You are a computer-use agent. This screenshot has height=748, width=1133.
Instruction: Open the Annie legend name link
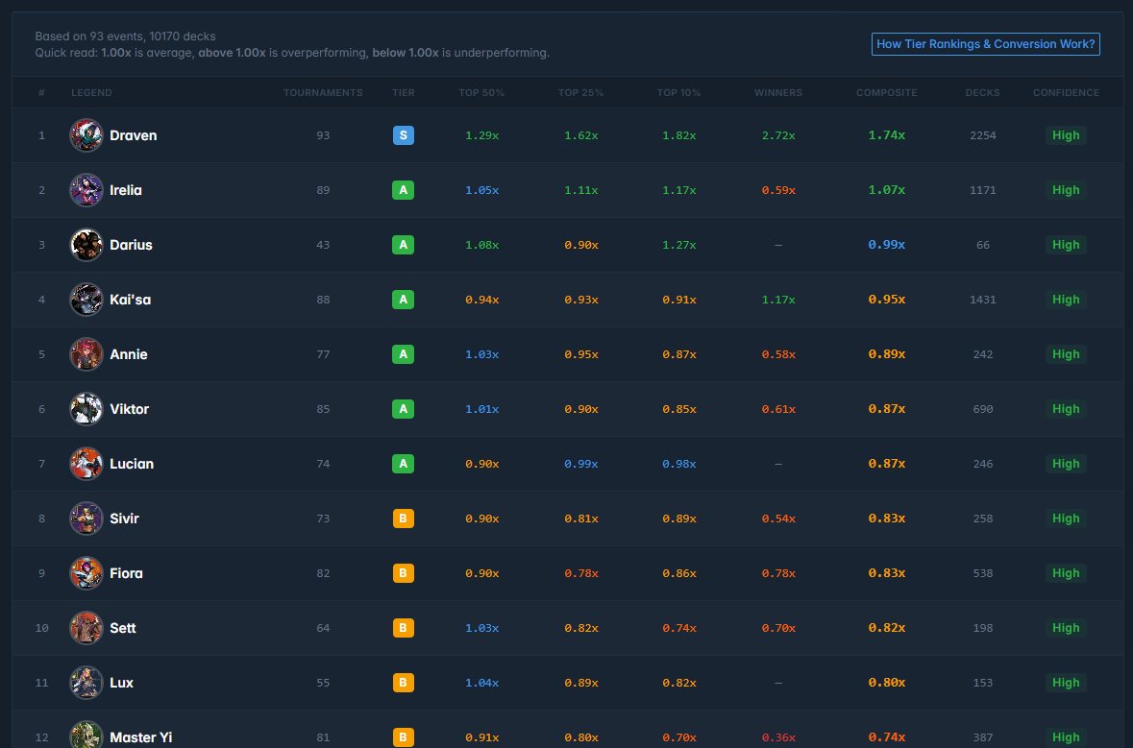point(129,354)
